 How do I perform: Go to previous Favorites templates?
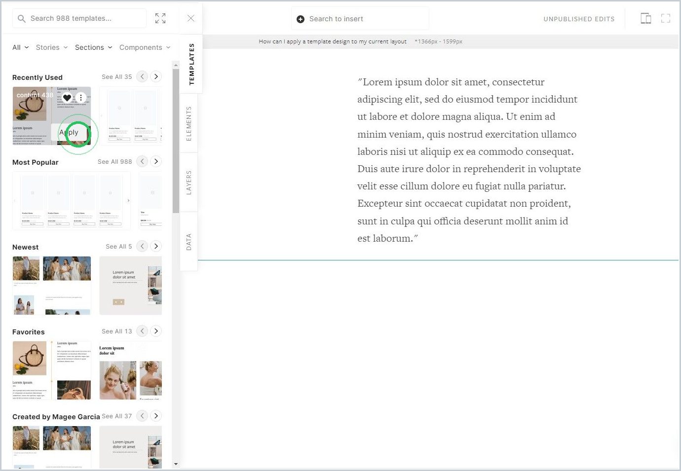(142, 331)
